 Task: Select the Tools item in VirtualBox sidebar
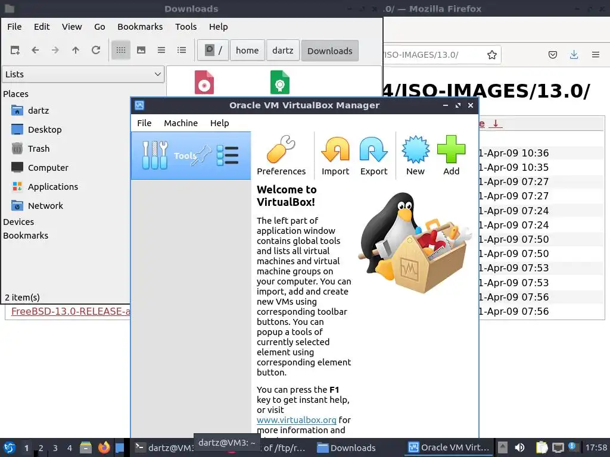click(x=191, y=155)
